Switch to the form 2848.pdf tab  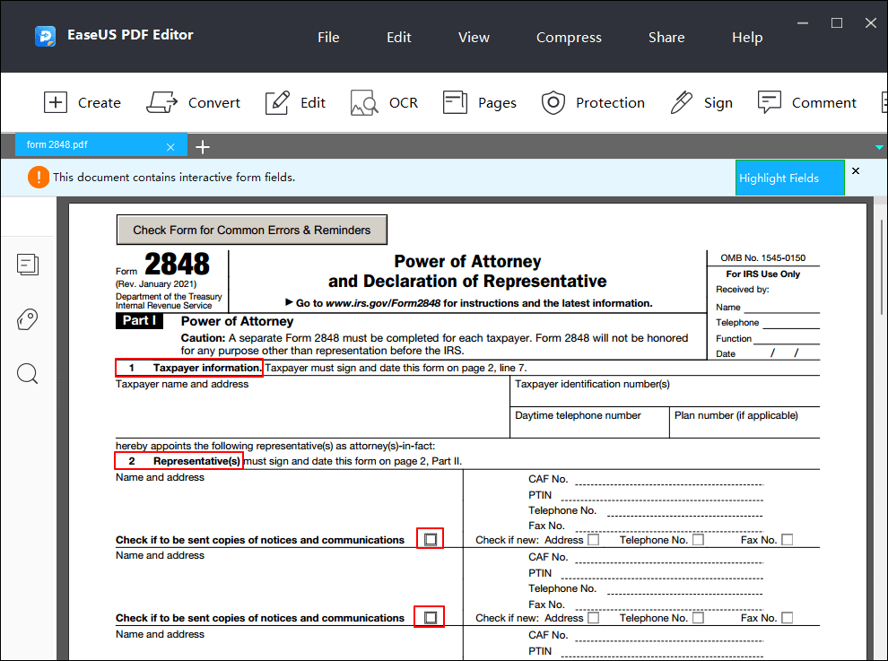[100, 145]
